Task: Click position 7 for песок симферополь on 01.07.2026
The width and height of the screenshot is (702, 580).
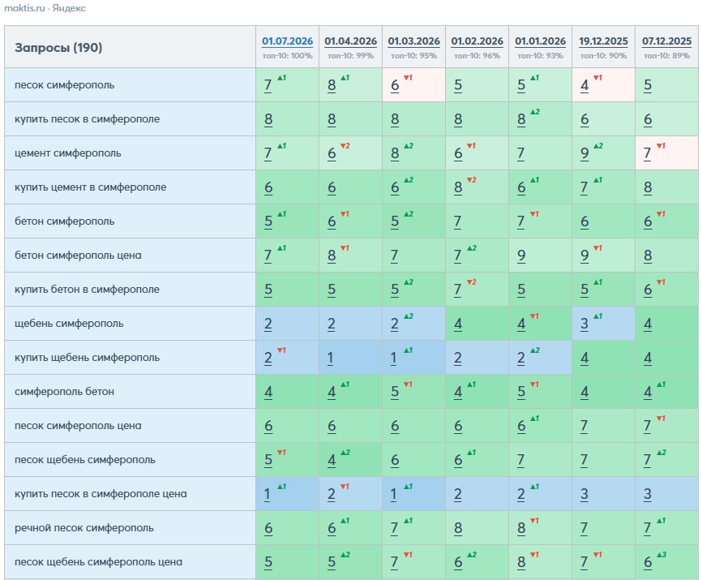Action: pyautogui.click(x=268, y=85)
